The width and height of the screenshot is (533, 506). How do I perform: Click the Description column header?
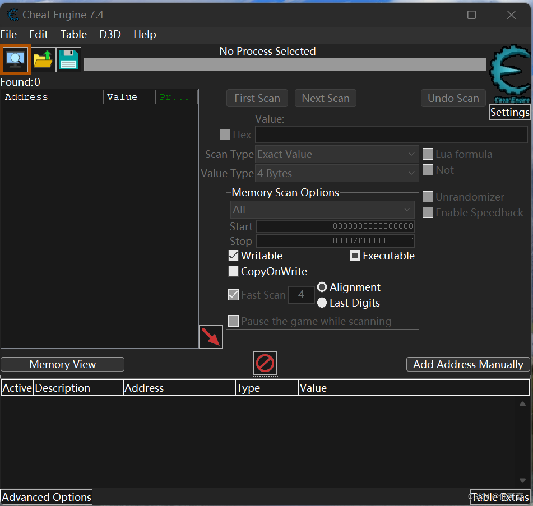point(78,388)
